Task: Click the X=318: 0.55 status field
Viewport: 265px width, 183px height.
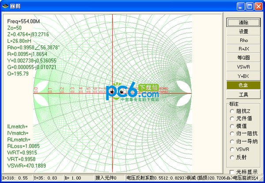Action: coord(17,178)
